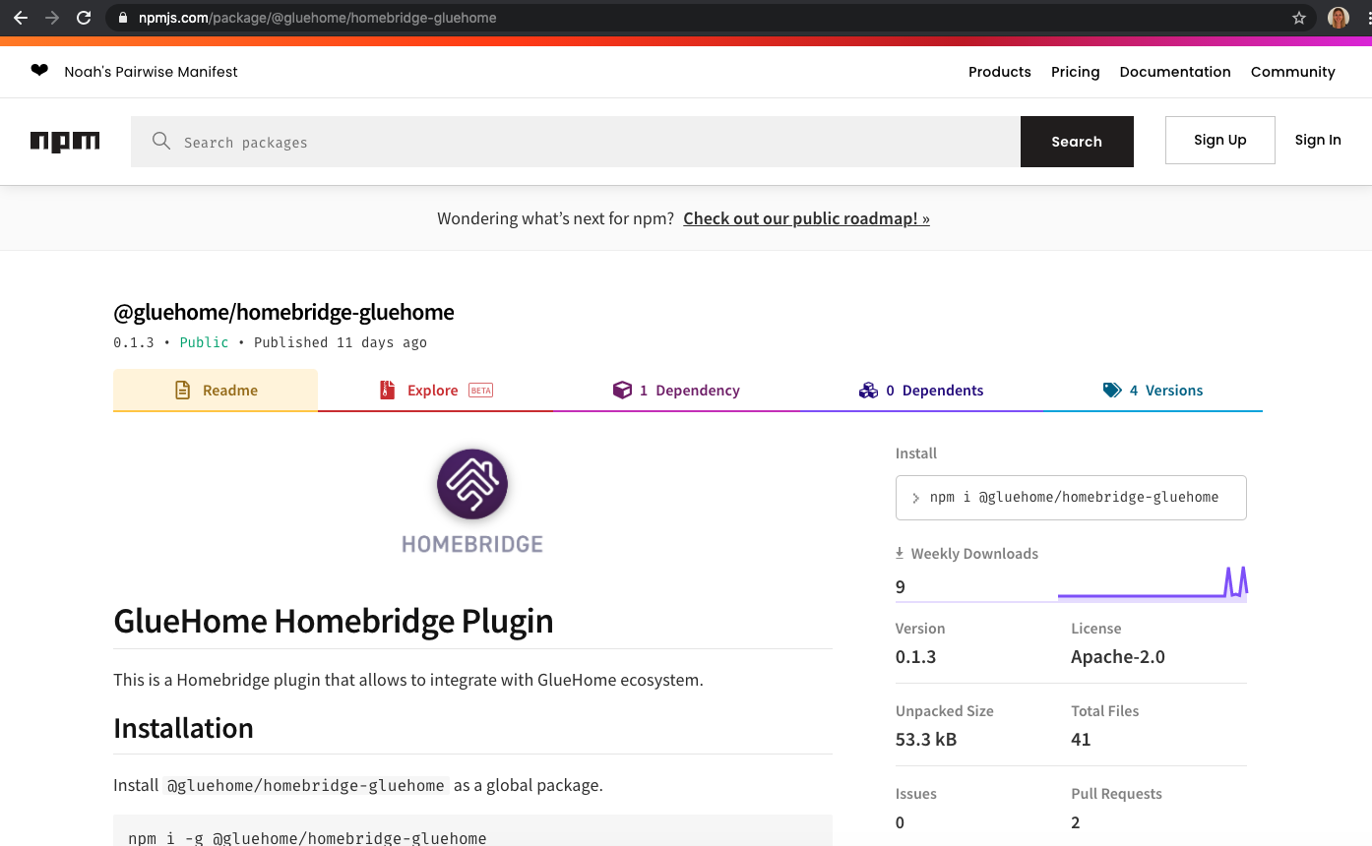Click the browser back arrow
This screenshot has width=1372, height=846.
(20, 18)
